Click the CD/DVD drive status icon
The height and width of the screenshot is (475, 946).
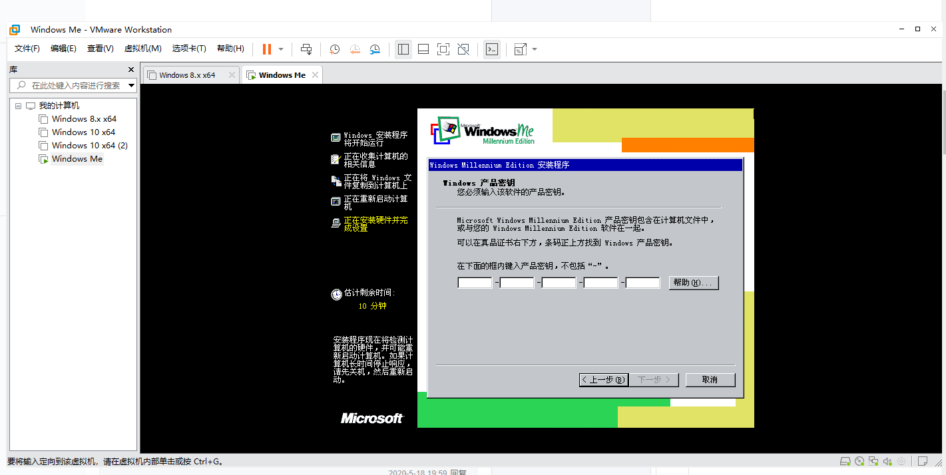coord(860,461)
